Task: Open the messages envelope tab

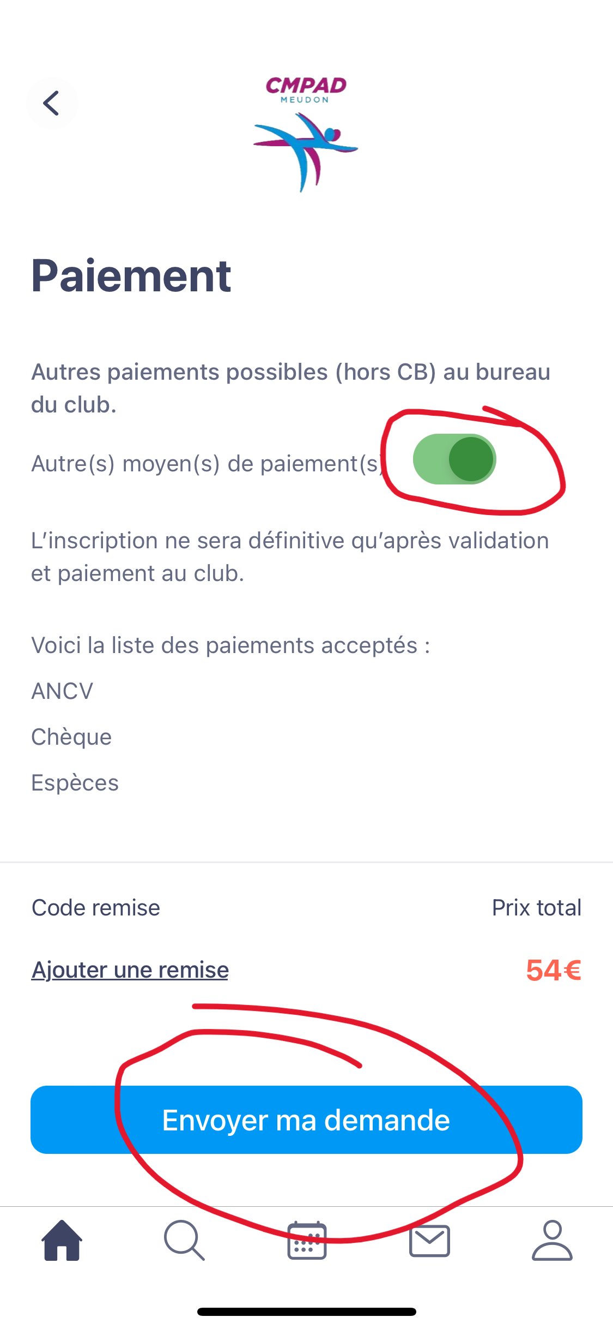Action: [429, 1241]
